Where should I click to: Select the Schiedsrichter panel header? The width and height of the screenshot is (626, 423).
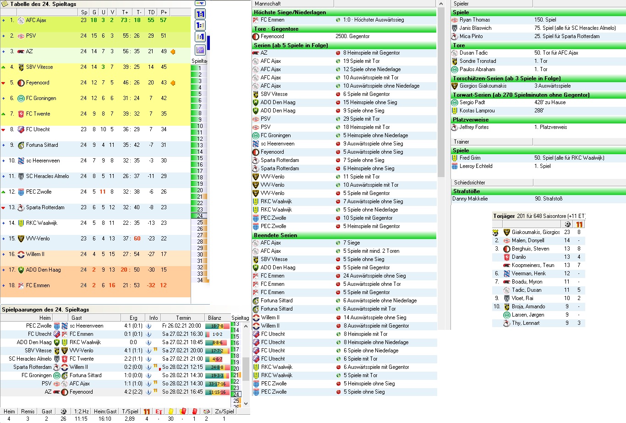(492, 183)
